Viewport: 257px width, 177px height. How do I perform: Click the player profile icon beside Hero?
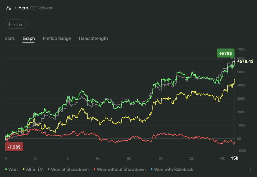[x=8, y=7]
